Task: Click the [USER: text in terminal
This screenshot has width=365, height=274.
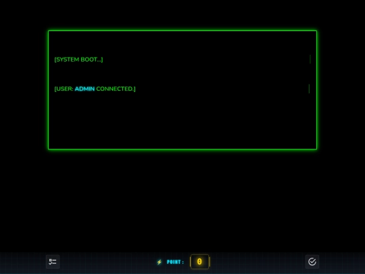Action: tap(64, 89)
